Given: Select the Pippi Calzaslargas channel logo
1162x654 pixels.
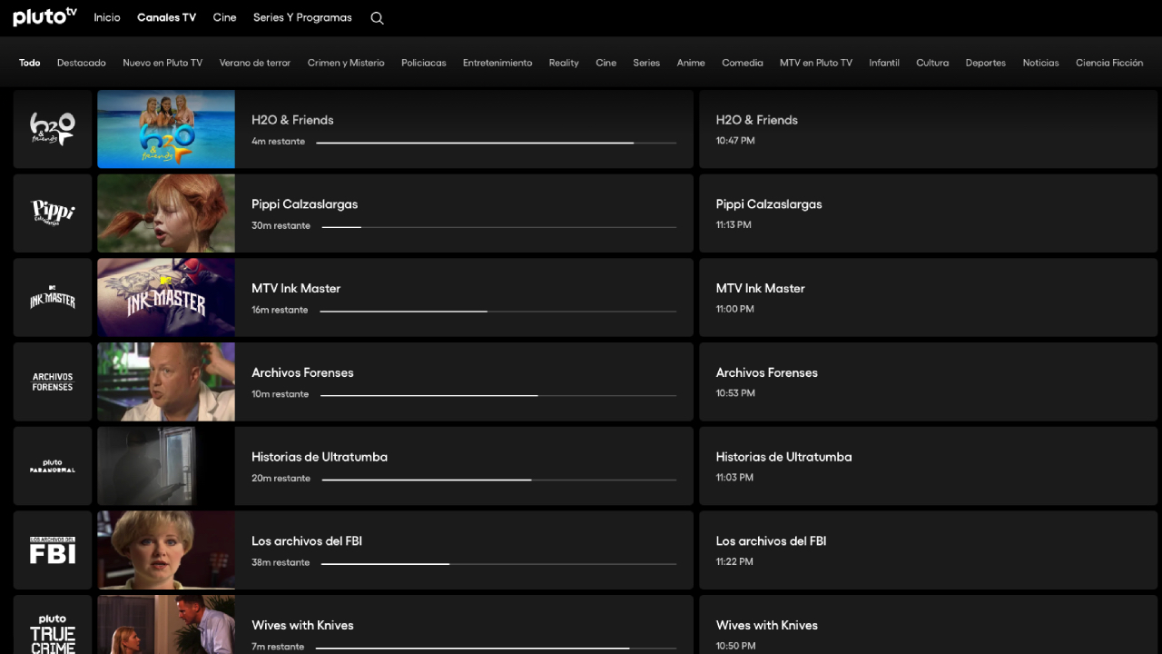Looking at the screenshot, I should coord(53,213).
